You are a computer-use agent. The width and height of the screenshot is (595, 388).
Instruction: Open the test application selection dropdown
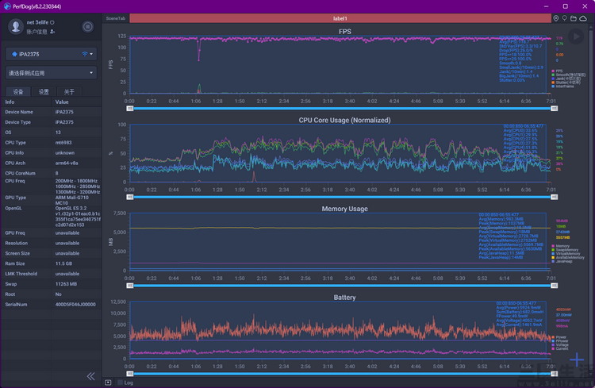[51, 73]
